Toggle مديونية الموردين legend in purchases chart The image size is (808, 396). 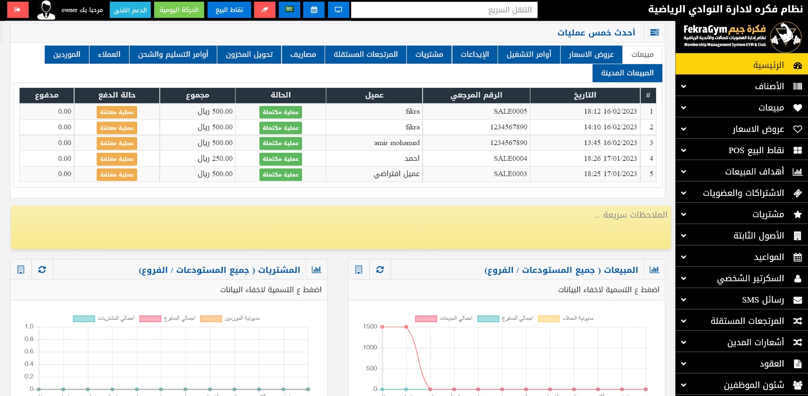click(230, 318)
